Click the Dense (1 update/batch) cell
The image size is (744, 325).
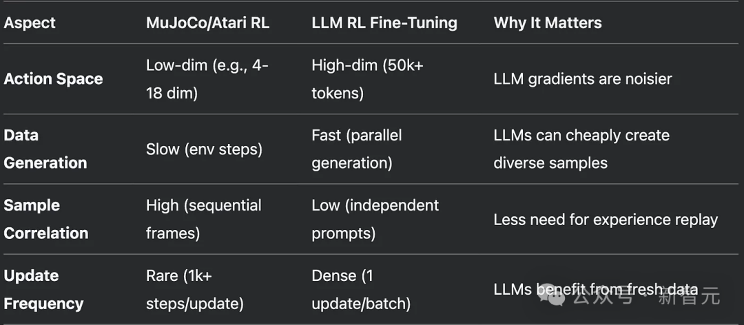[361, 289]
